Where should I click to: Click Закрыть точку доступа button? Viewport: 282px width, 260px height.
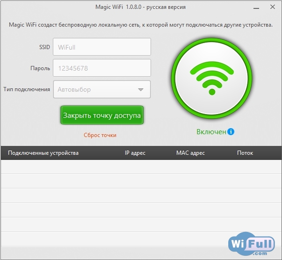click(102, 115)
